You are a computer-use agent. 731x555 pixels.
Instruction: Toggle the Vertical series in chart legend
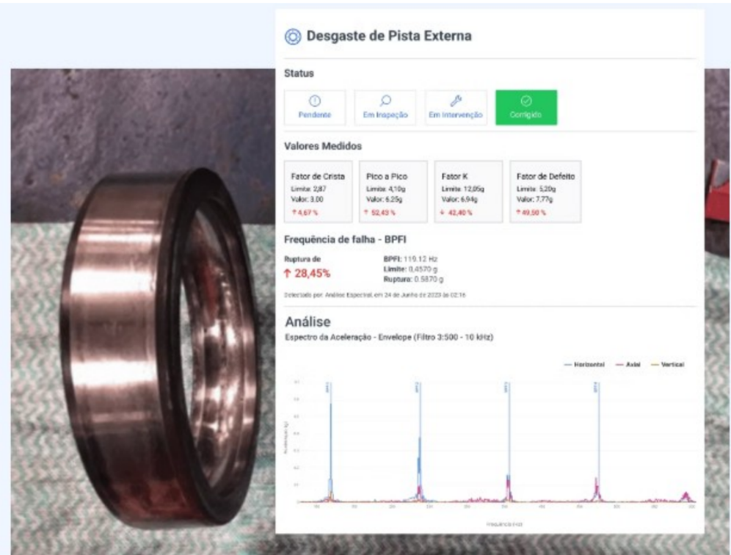click(x=667, y=364)
